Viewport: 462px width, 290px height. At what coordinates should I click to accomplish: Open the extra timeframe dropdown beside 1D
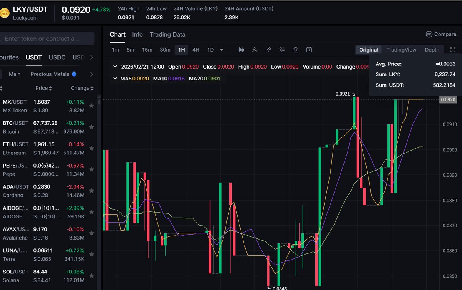pyautogui.click(x=221, y=50)
